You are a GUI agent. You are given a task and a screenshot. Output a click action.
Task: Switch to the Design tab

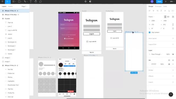pos(151,6)
